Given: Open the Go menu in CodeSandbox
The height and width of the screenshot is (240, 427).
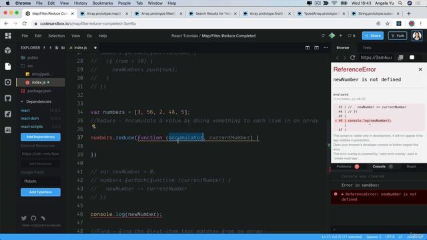Looking at the screenshot, I should [x=89, y=35].
